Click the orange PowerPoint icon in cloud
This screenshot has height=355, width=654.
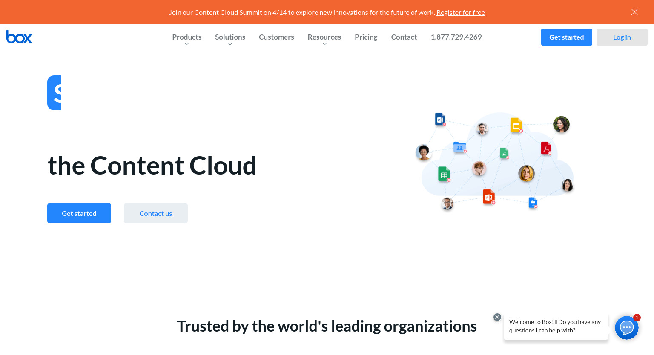click(489, 197)
